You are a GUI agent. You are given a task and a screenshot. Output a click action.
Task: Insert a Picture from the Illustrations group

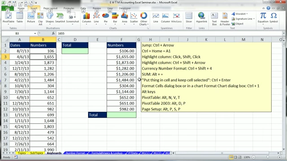(x=31, y=18)
